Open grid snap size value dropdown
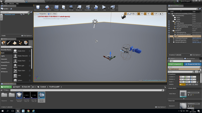Viewport: 202px width, 113px height. pos(142,14)
